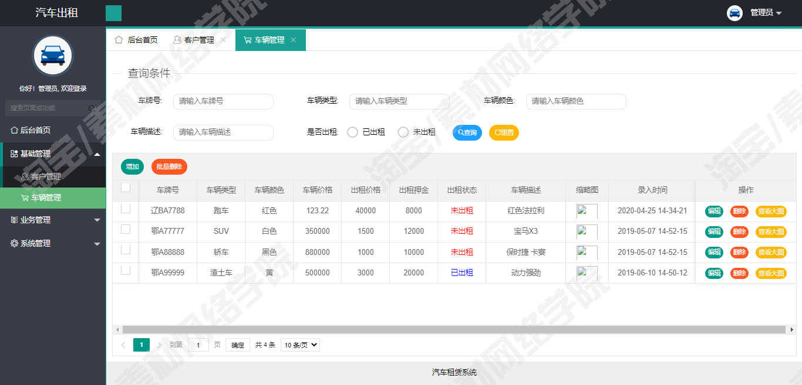Click the large car avatar in sidebar

[53, 56]
